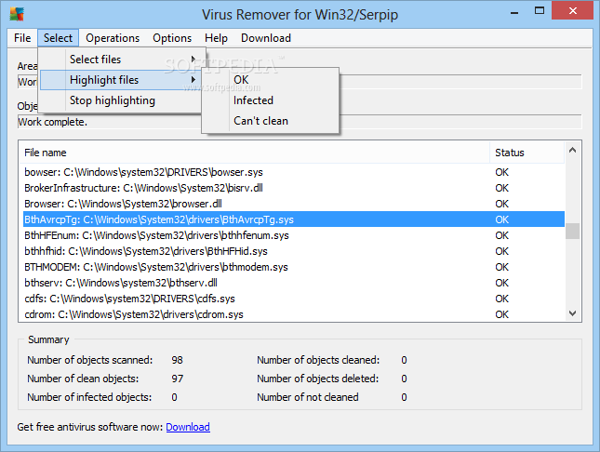
Task: Click the objects scanned value 98
Action: (177, 360)
